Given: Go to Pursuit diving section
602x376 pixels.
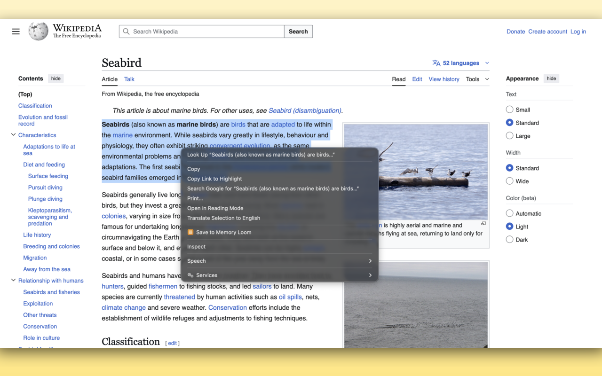Looking at the screenshot, I should [x=45, y=188].
